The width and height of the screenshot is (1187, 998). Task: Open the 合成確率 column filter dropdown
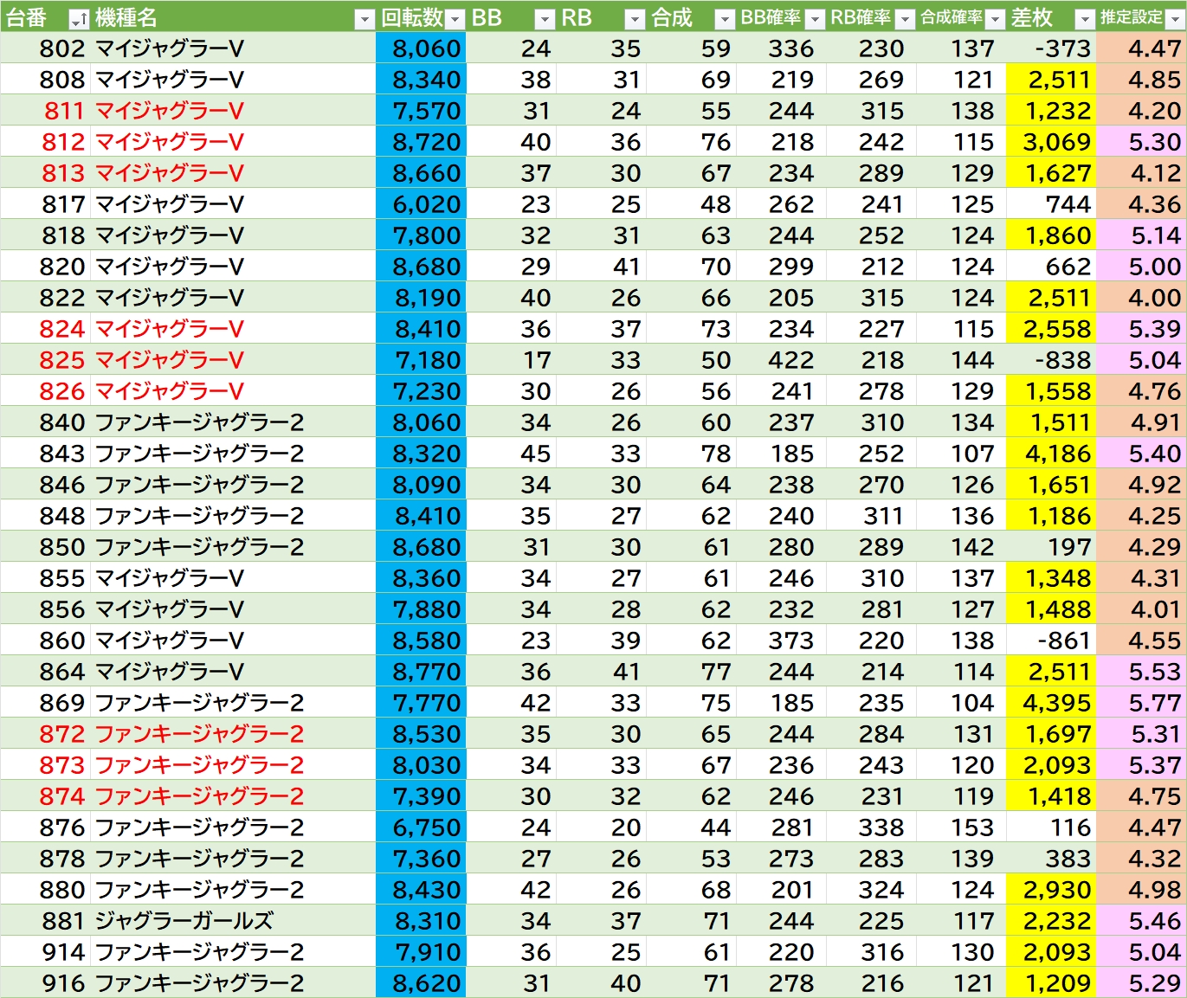click(995, 19)
